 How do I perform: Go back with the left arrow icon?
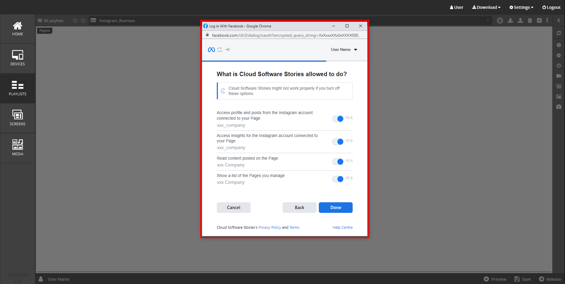[75, 21]
